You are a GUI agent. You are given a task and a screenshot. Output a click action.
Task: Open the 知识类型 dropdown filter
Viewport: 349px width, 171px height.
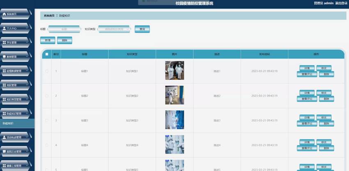114,29
